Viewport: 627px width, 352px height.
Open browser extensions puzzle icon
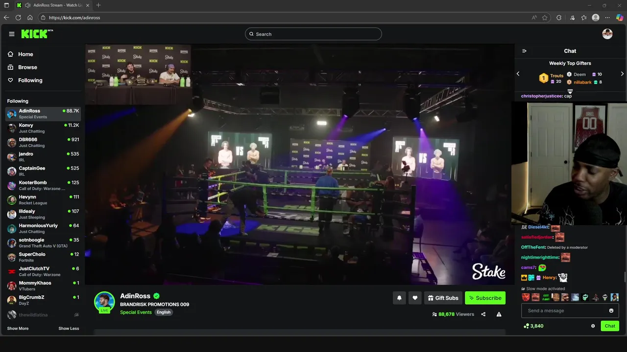tap(559, 18)
